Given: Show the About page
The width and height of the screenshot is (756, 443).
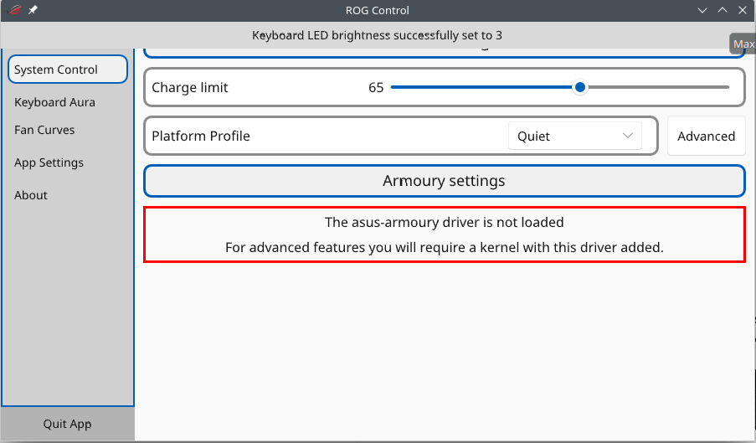Looking at the screenshot, I should coord(31,195).
